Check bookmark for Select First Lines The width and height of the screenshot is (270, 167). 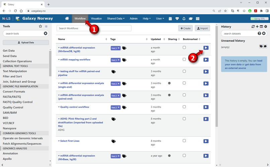[184, 141]
